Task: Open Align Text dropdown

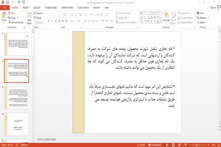Action: coord(122,18)
